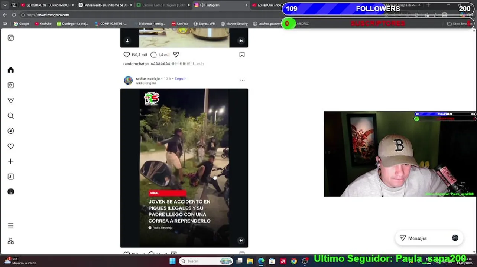The image size is (477, 267).
Task: Open the Duolingo bookmark
Action: tap(72, 24)
